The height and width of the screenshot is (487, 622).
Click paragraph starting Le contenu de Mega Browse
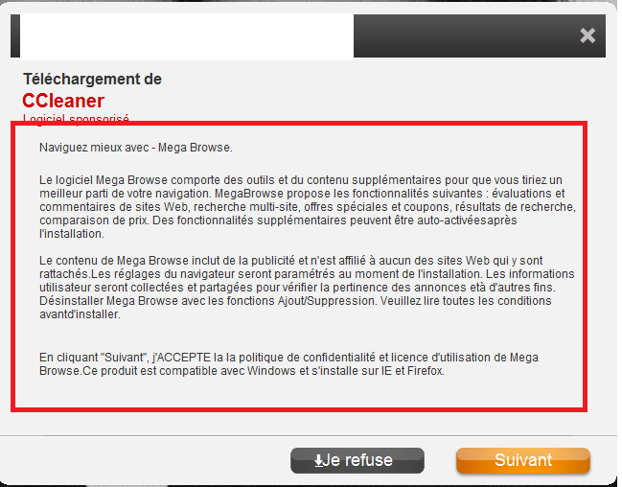(x=307, y=288)
